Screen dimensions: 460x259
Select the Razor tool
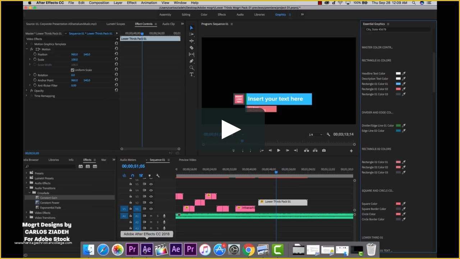click(192, 47)
